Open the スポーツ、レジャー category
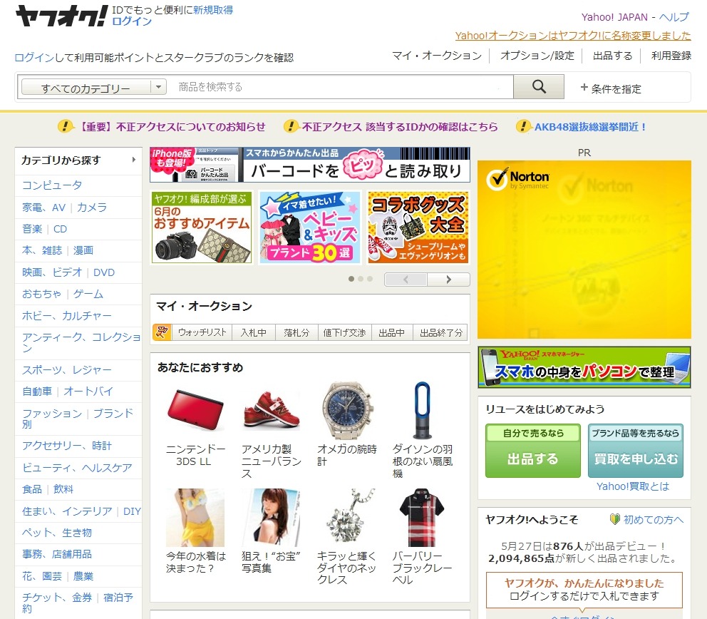707x619 pixels. (67, 370)
